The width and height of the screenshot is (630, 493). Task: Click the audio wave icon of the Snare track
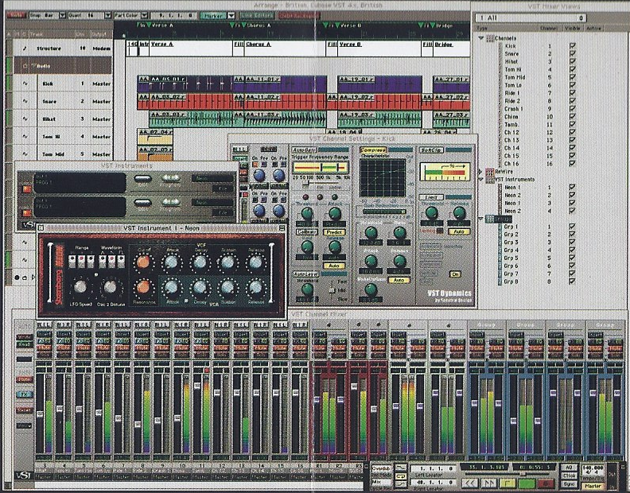point(25,101)
